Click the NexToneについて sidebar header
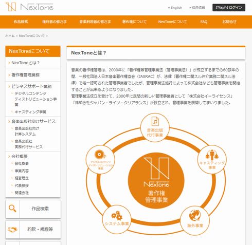 pos(33,51)
